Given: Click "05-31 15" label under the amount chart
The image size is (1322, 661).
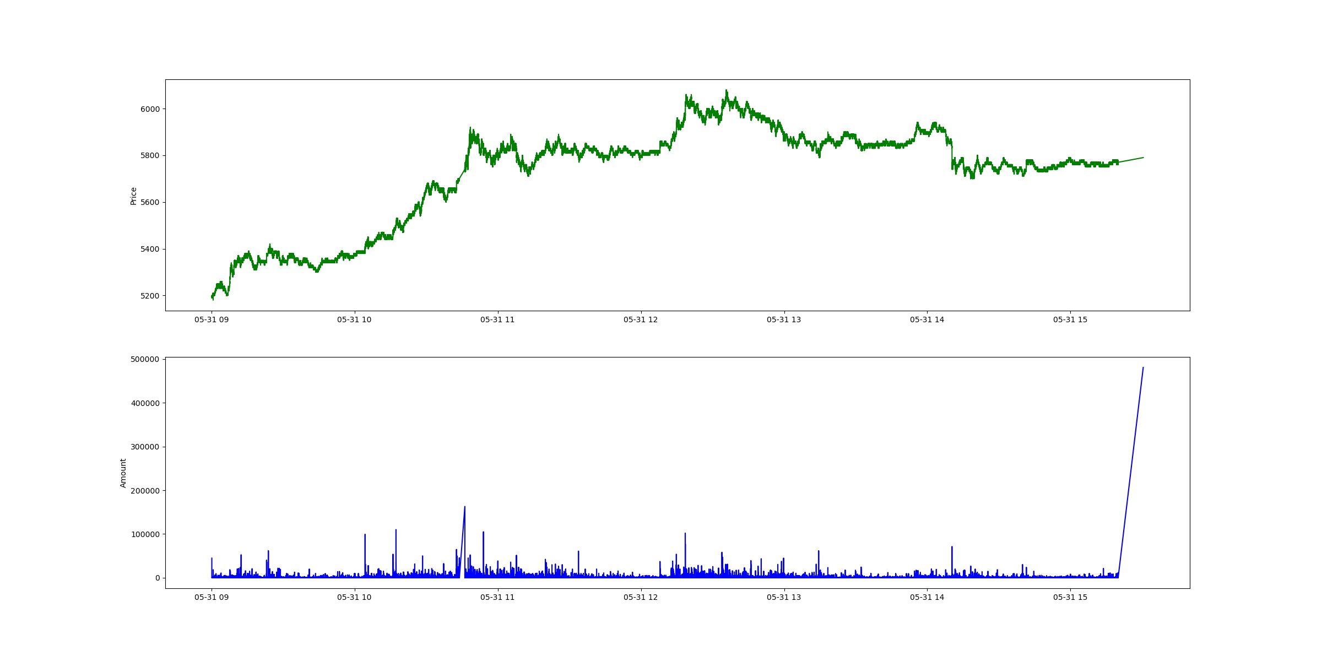Looking at the screenshot, I should click(x=1070, y=597).
